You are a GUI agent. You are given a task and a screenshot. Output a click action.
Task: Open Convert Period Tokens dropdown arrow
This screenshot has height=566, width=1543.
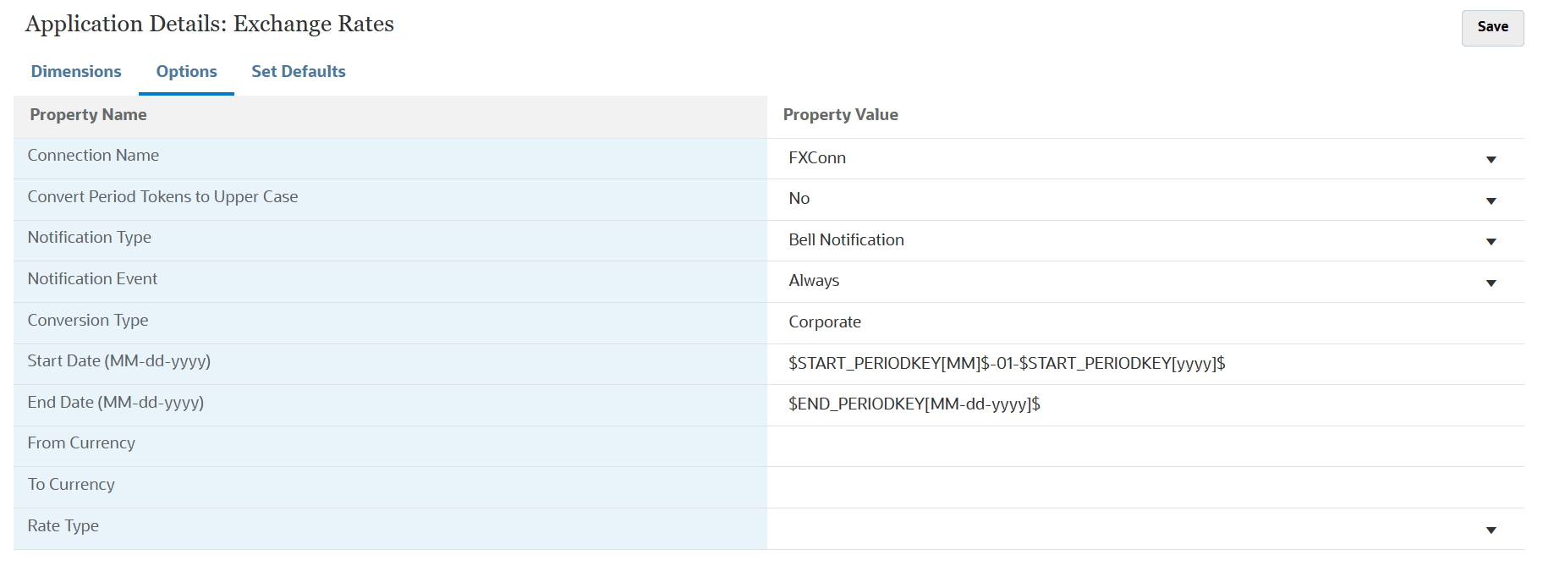coord(1491,201)
